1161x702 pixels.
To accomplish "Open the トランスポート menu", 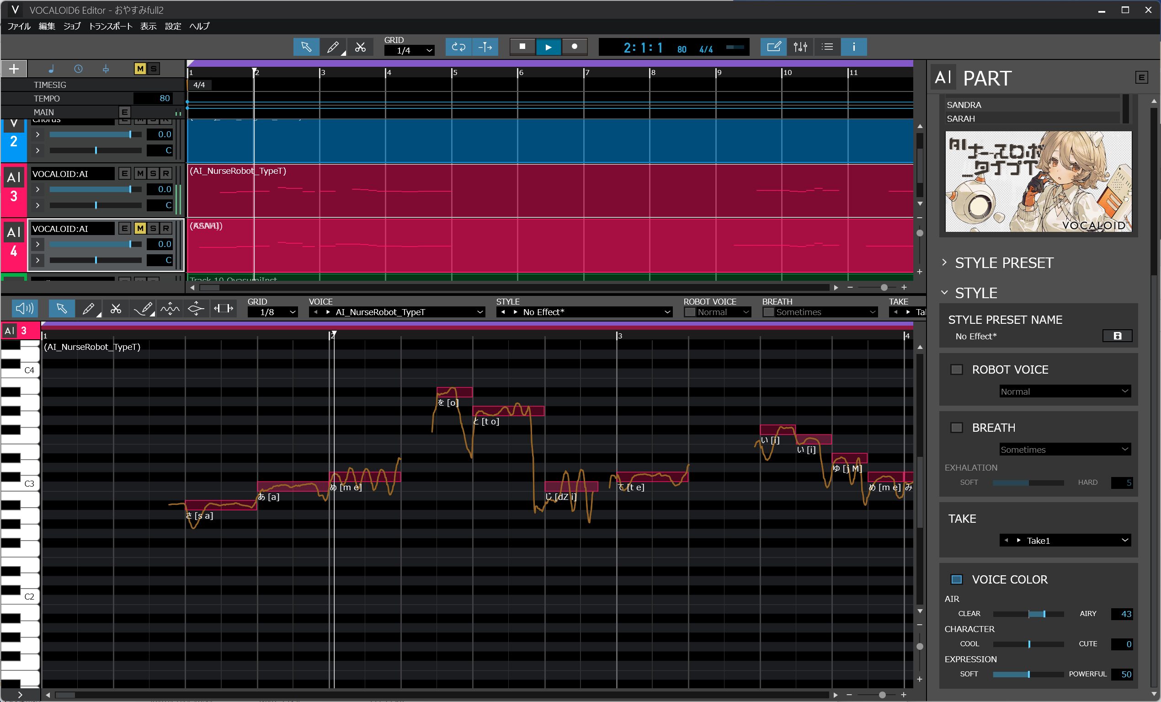I will point(111,27).
